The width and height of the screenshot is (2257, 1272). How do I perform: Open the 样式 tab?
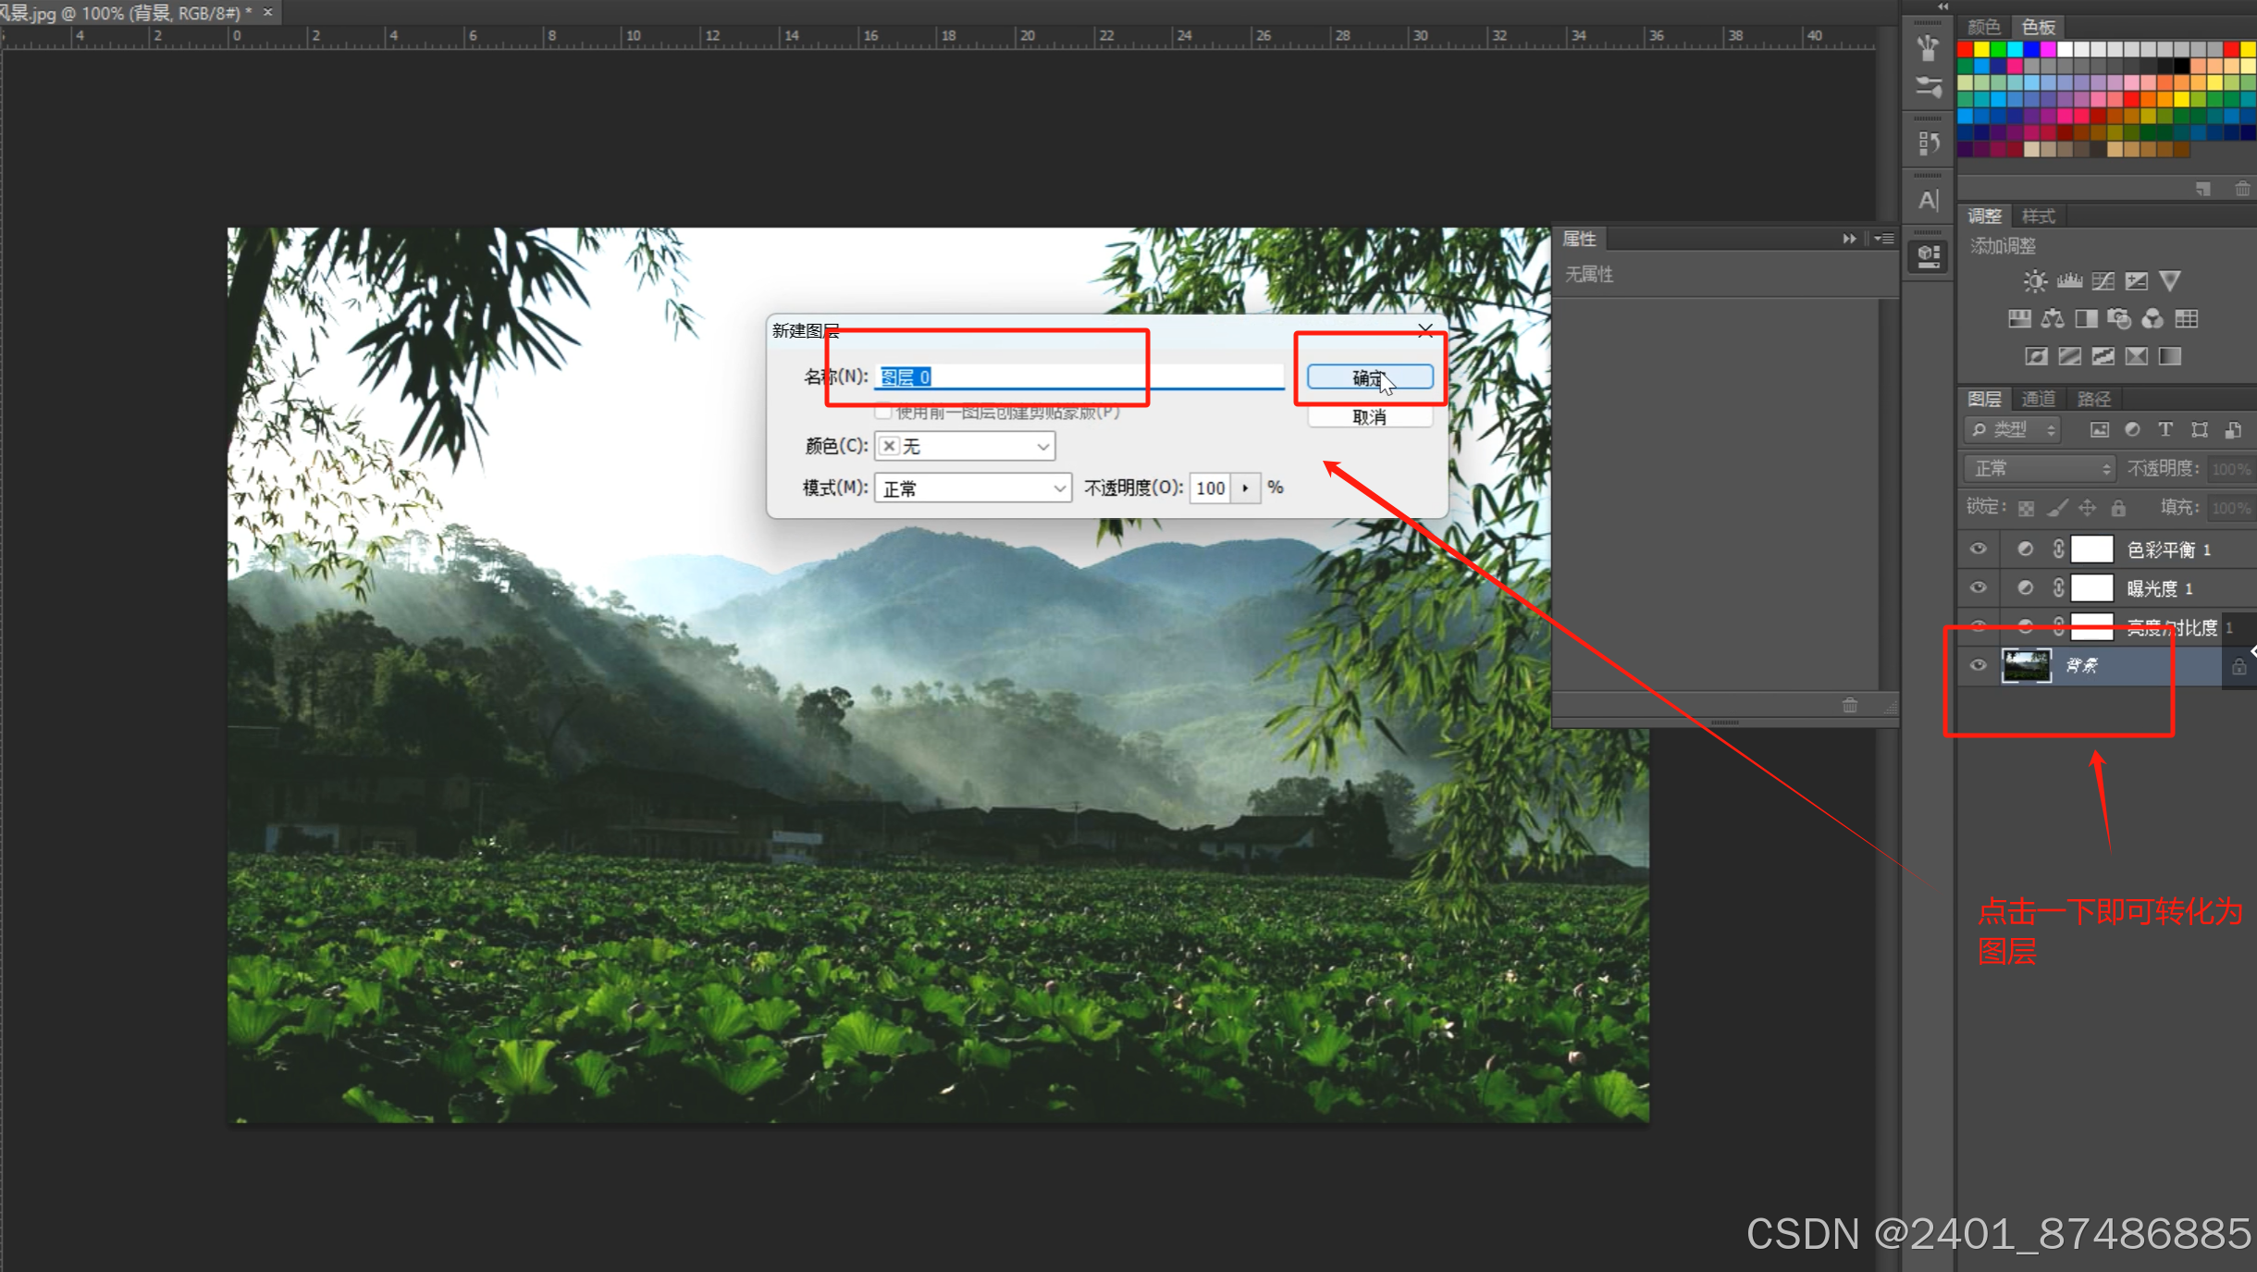[x=2038, y=216]
